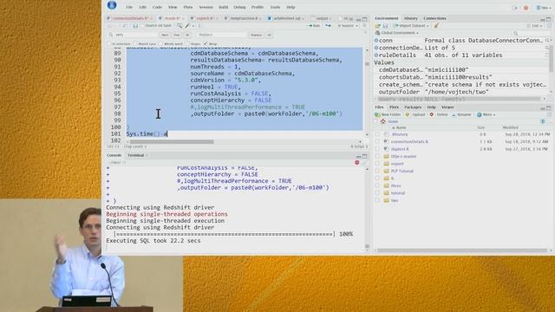Stop the running console command
This screenshot has height=312, width=555.
pos(356,162)
